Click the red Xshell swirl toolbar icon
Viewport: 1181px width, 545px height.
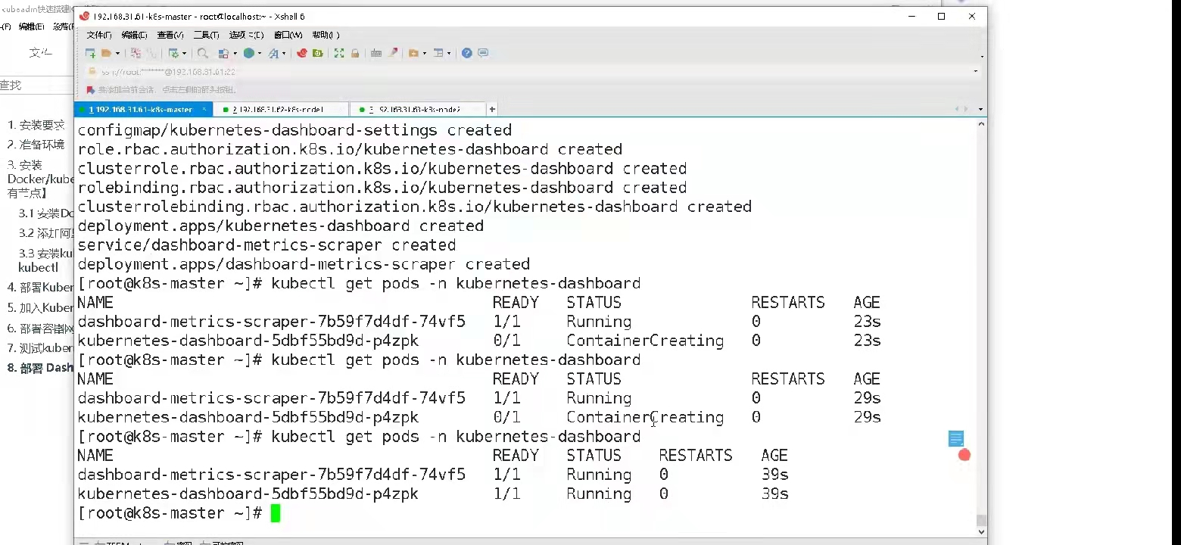tap(301, 53)
